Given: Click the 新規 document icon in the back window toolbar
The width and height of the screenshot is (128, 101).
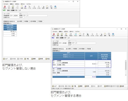Looking at the screenshot, I should (x=22, y=7).
